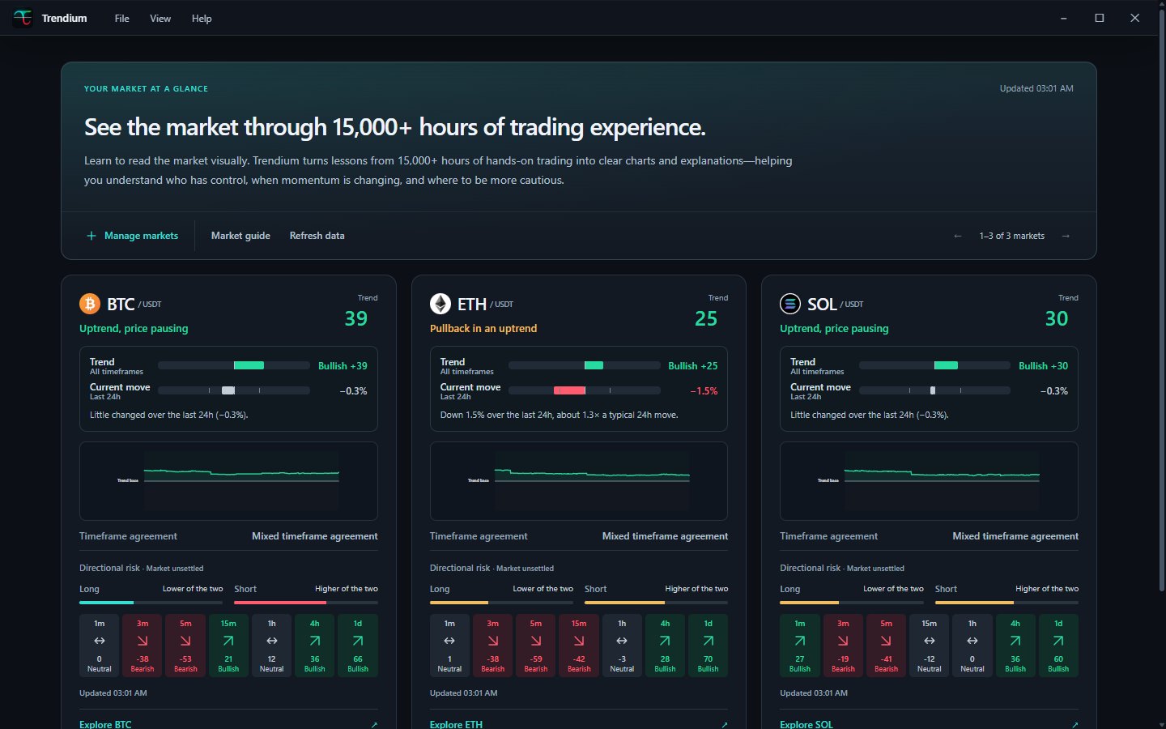Click Refresh data
The width and height of the screenshot is (1166, 729).
click(x=317, y=236)
